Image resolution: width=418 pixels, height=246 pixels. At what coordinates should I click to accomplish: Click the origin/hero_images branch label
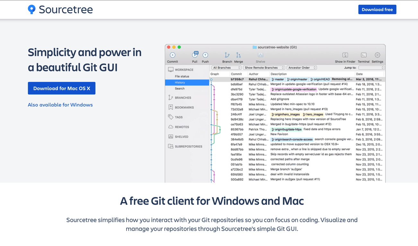tap(285, 114)
